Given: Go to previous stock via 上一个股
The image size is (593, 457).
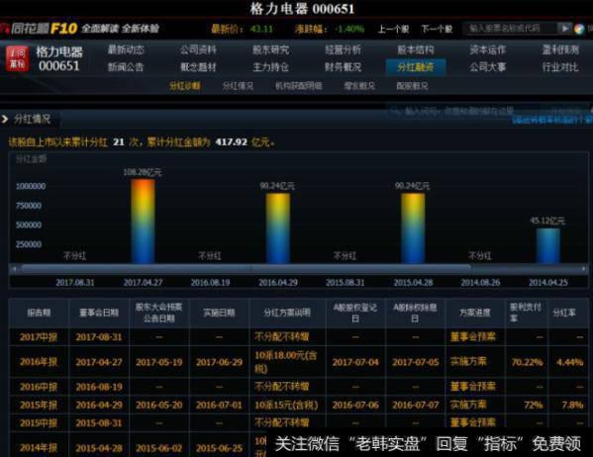Looking at the screenshot, I should pyautogui.click(x=393, y=29).
